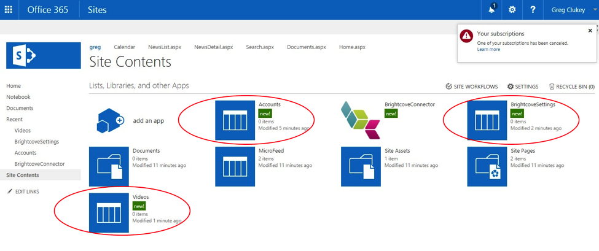Click the SharePoint logo tile
This screenshot has width=599, height=251.
[43, 55]
